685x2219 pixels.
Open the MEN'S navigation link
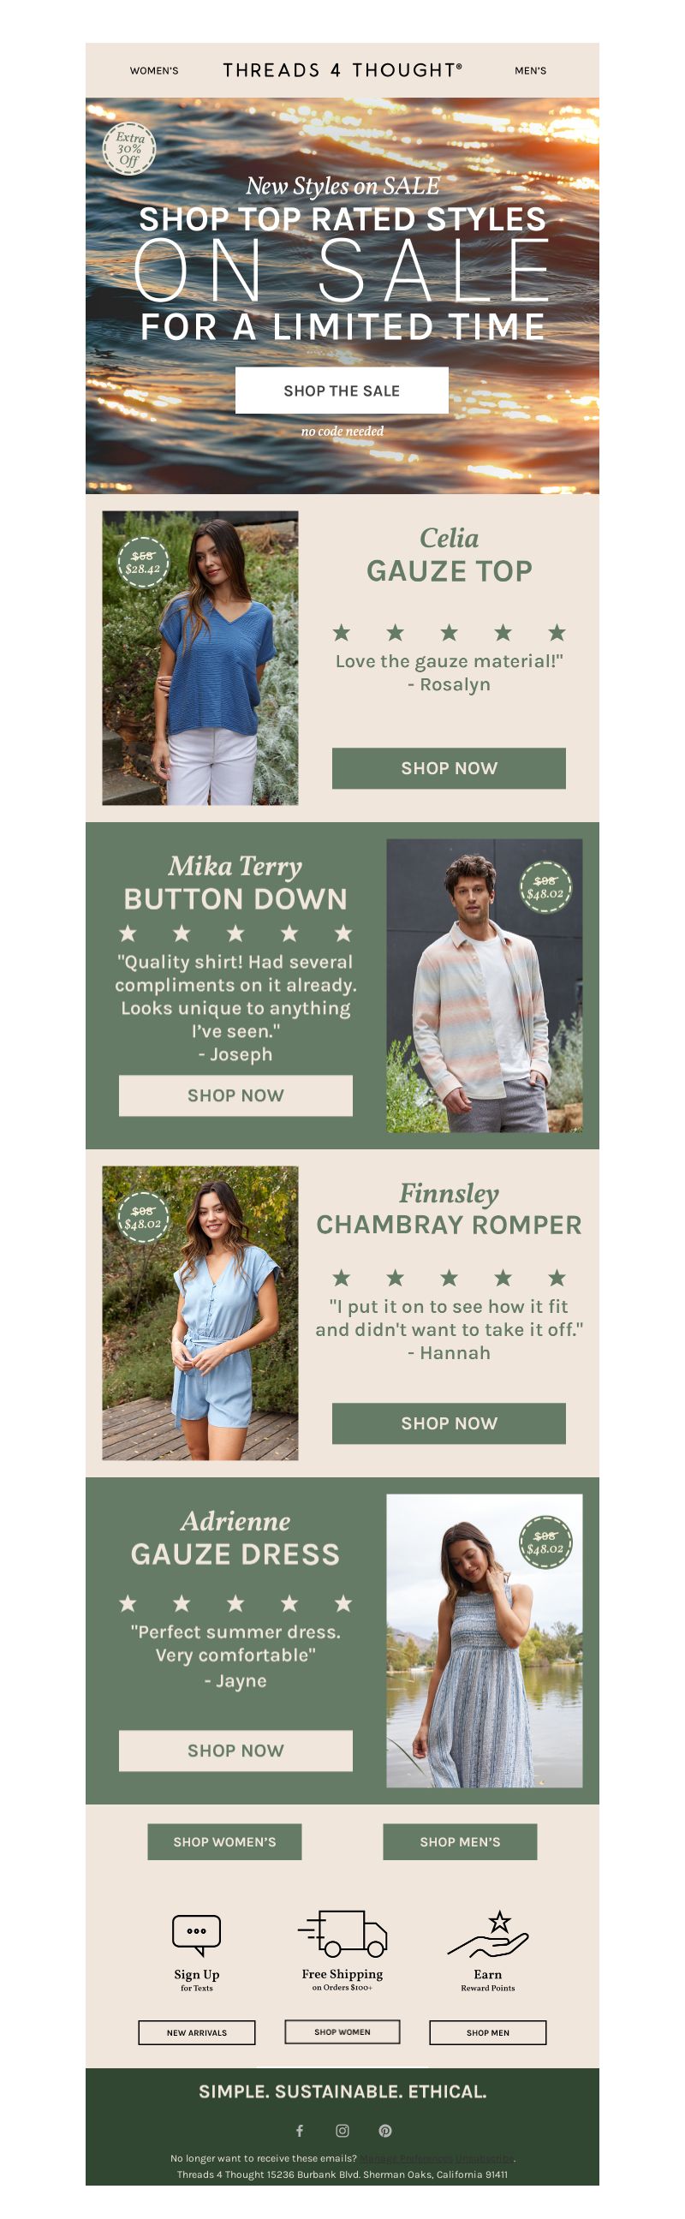[531, 70]
